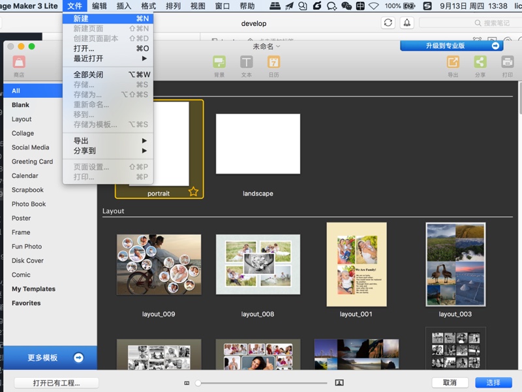Click arrow icon on upgrade to pro banner
This screenshot has width=522, height=392.
point(495,46)
